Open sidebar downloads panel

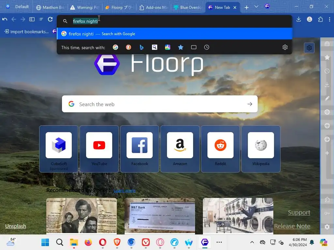327,85
